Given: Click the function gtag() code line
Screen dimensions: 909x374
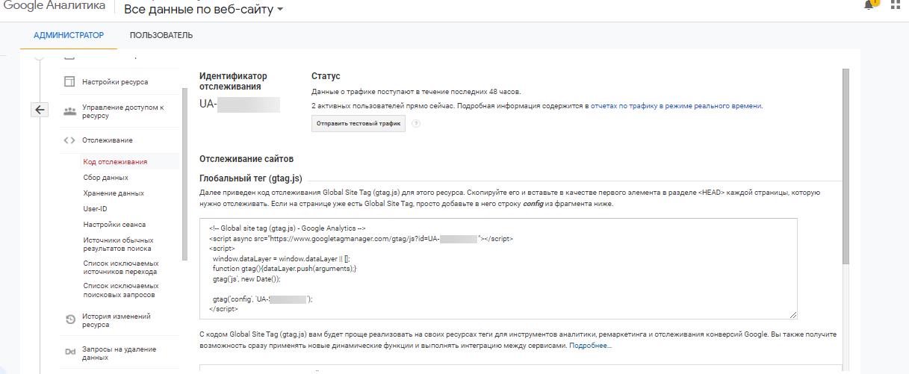Looking at the screenshot, I should click(x=285, y=268).
